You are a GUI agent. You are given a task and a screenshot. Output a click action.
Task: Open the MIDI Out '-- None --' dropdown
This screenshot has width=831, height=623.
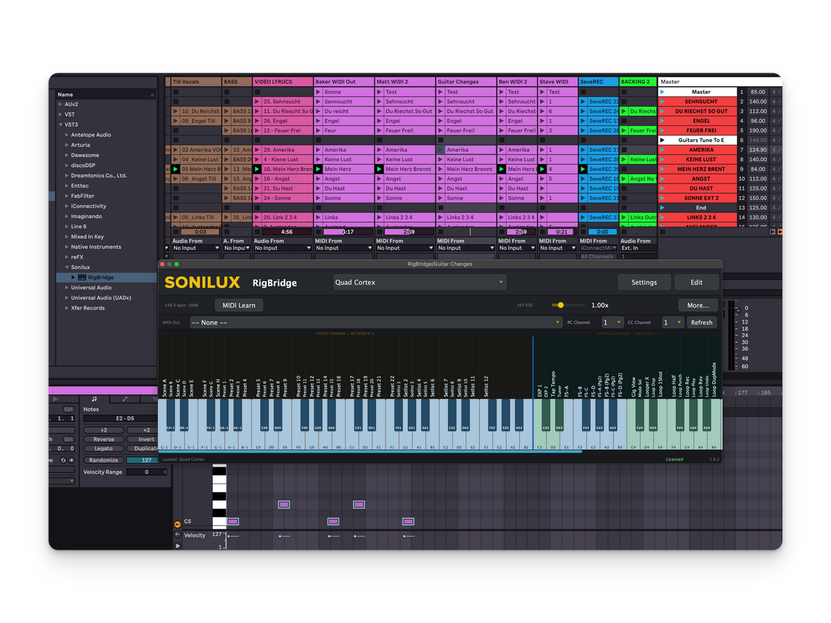coord(376,323)
